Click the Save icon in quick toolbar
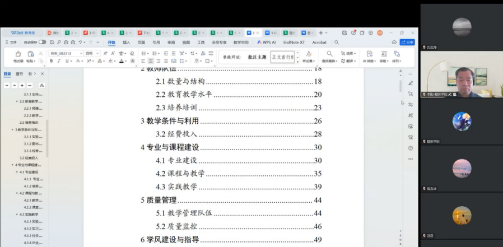Screen dimensions: 503x247 [52, 42]
